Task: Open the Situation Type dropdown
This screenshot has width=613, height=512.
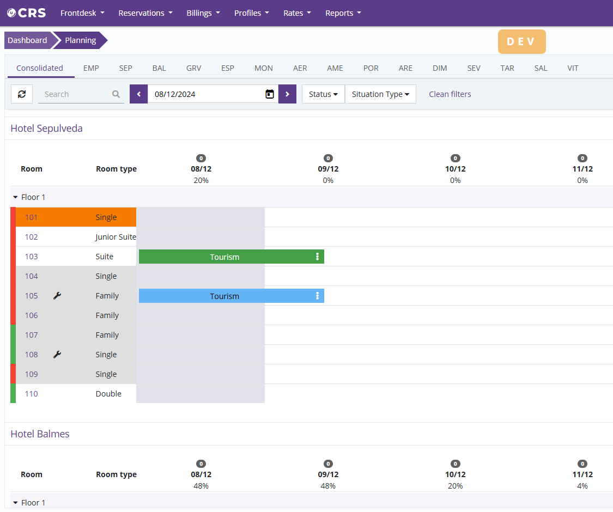Action: 380,94
